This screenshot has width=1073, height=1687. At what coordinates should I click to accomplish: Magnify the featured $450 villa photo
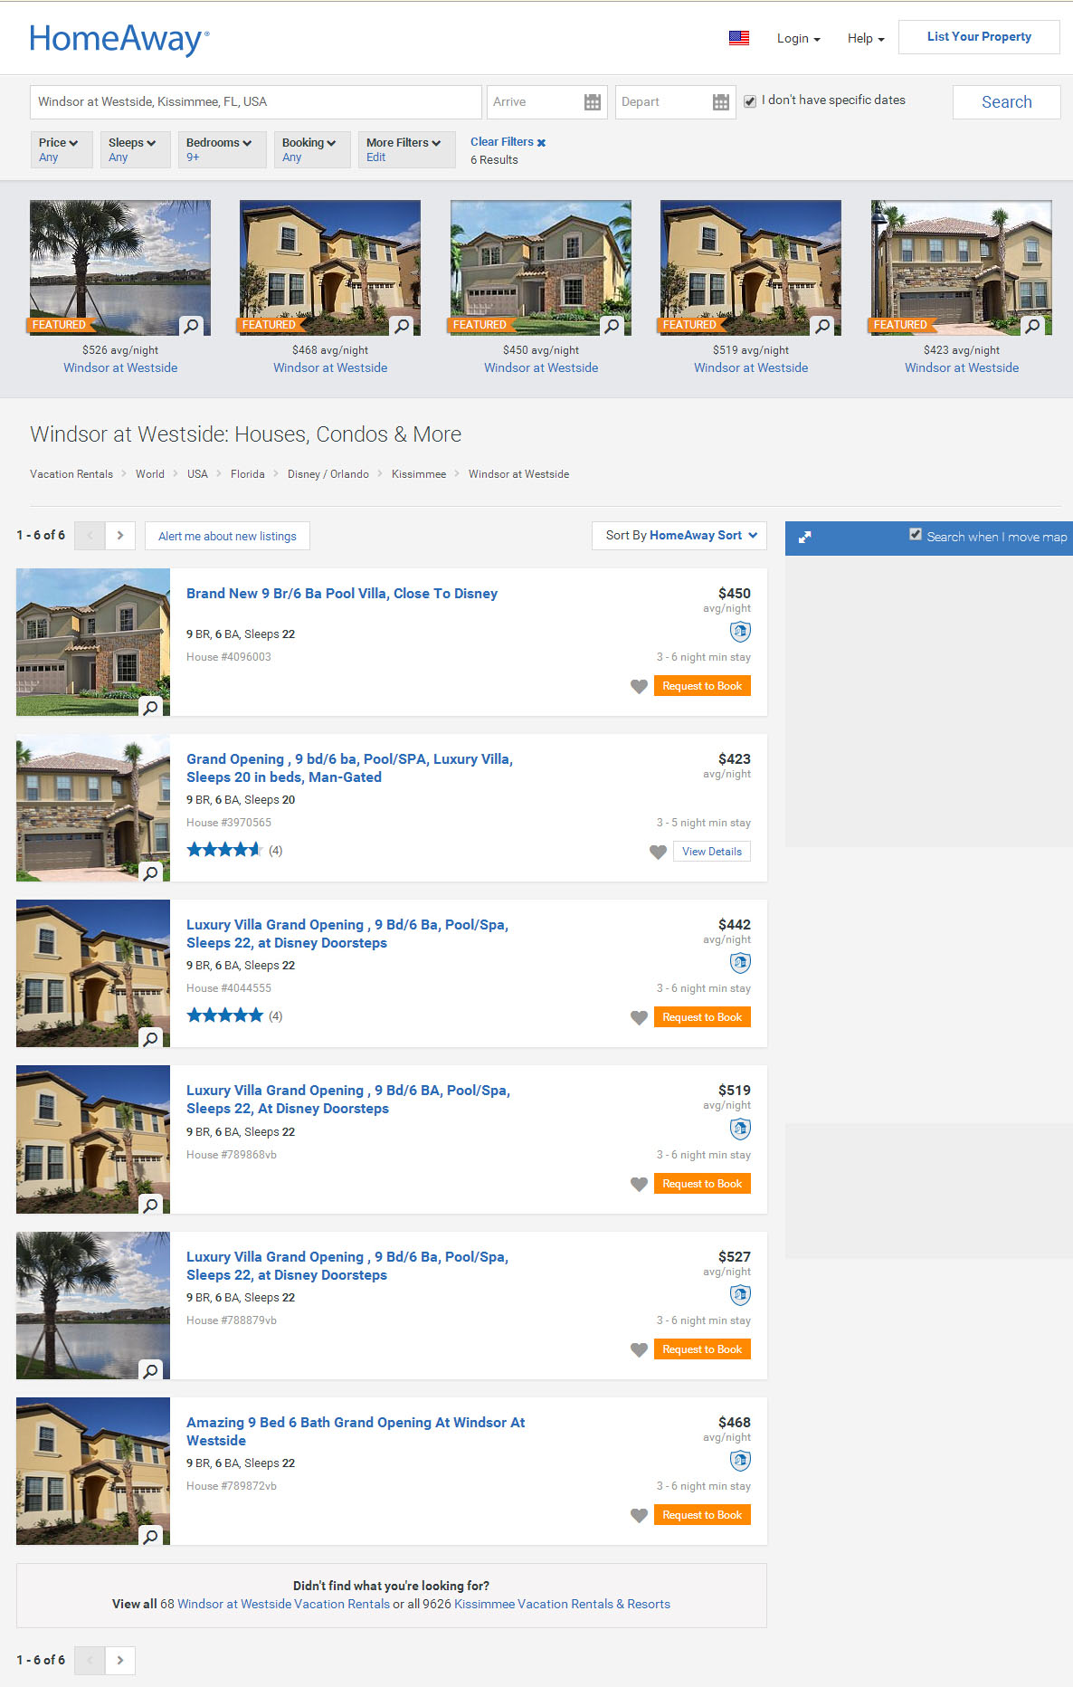tap(612, 326)
